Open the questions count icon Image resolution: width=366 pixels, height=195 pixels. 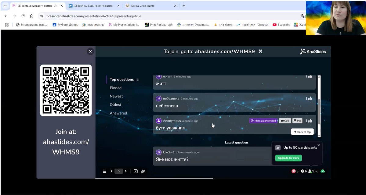(304, 171)
